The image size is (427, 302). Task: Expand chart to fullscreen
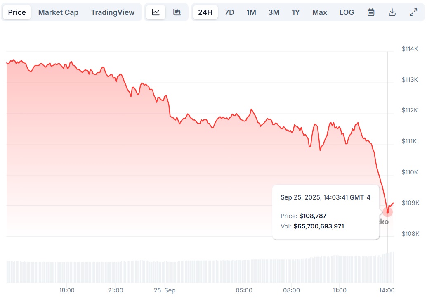[x=413, y=12]
